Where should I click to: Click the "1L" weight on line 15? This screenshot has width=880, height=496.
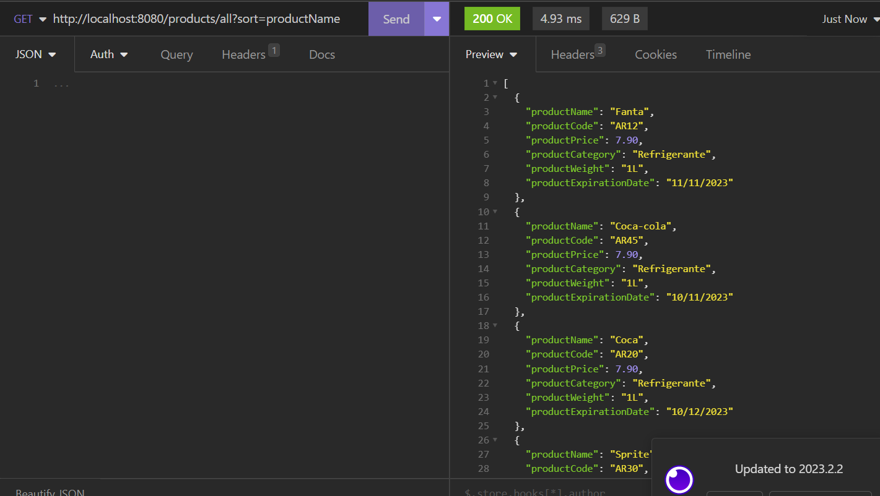click(x=632, y=283)
